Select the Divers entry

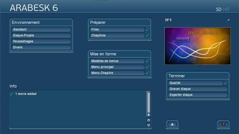pyautogui.click(x=41, y=47)
